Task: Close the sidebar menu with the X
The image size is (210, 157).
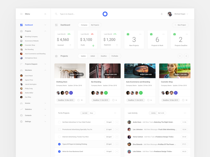Action: coord(45,14)
